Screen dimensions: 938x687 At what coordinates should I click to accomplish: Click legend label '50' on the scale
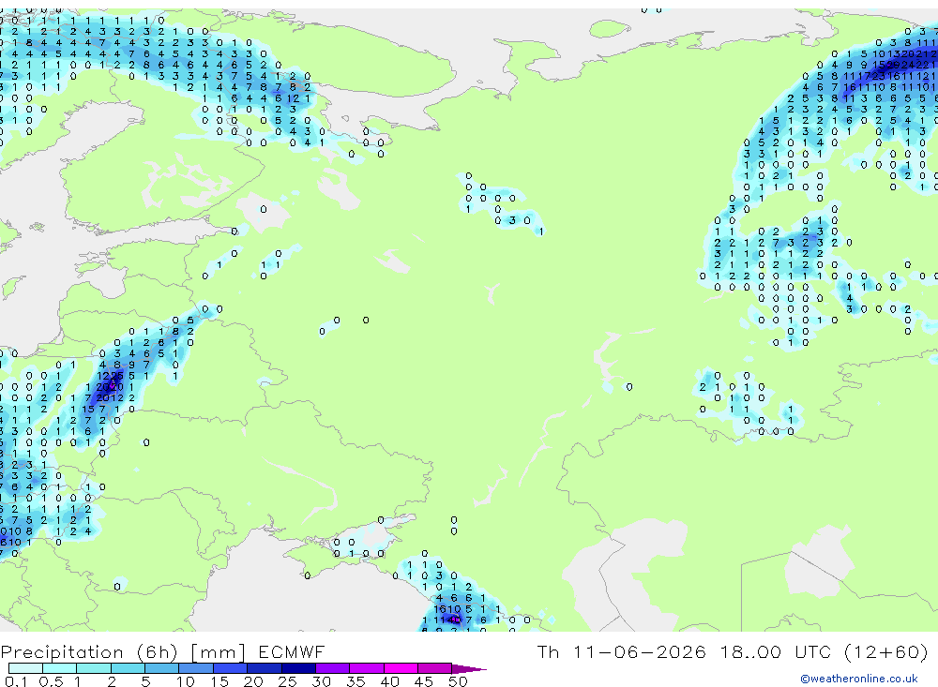pyautogui.click(x=458, y=681)
